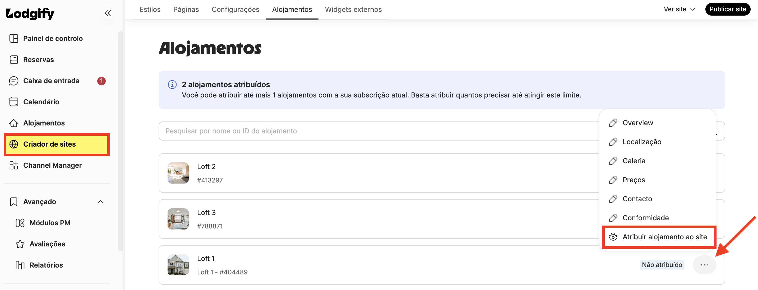Collapse the sidebar with double-chevron icon

[108, 13]
